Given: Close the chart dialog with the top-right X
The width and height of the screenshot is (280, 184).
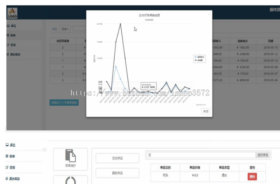Looking at the screenshot, I should click(209, 14).
